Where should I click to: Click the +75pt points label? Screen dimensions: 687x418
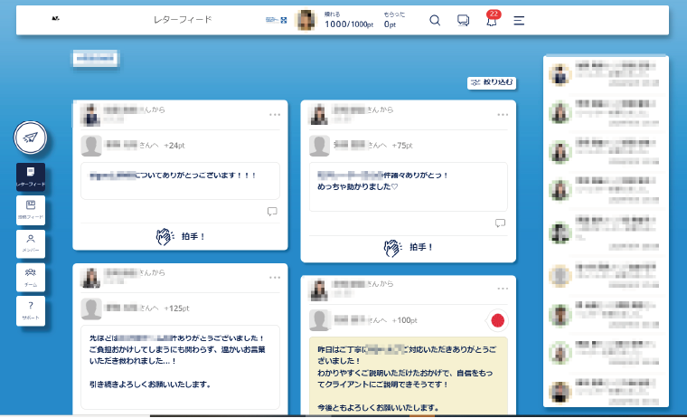[402, 146]
